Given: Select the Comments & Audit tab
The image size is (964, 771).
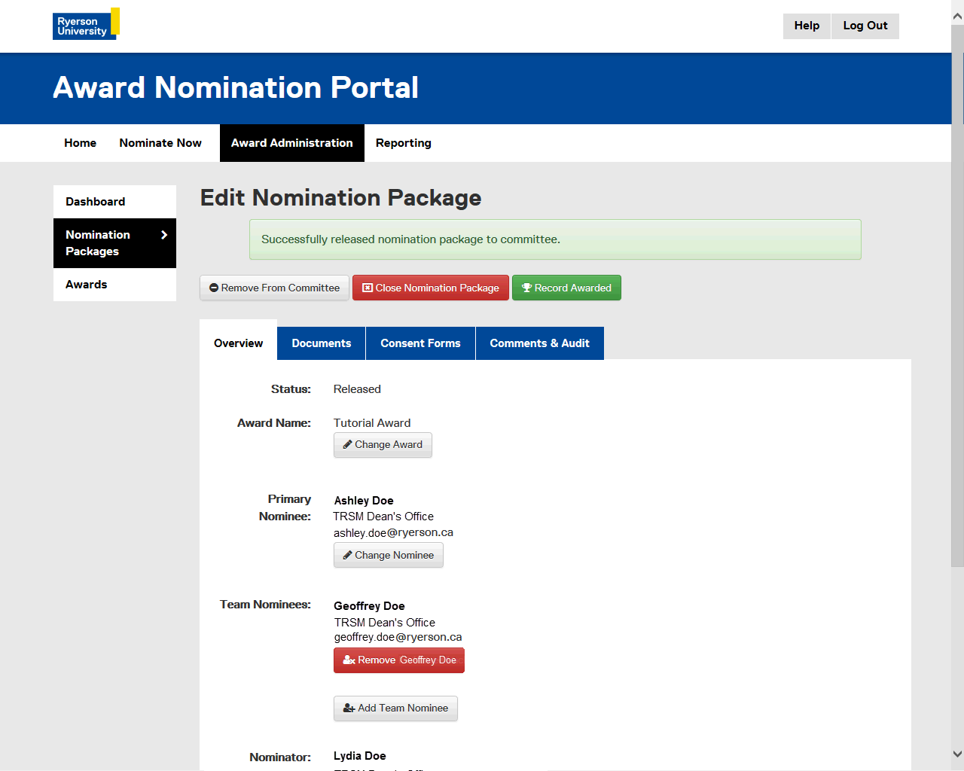Looking at the screenshot, I should pos(539,343).
